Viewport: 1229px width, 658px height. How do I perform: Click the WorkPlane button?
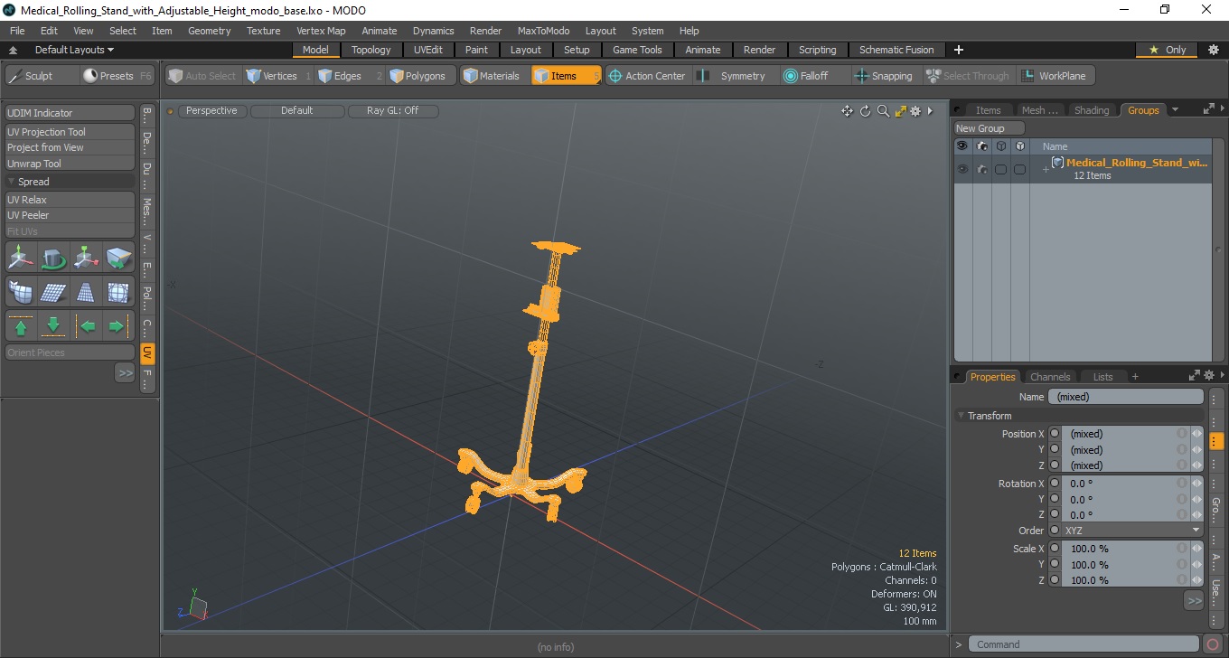coord(1056,76)
